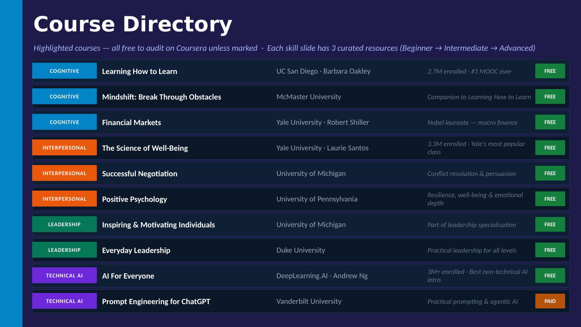Click FREE badge for Positive Psychology
Screen dimensions: 581x327
click(x=550, y=199)
